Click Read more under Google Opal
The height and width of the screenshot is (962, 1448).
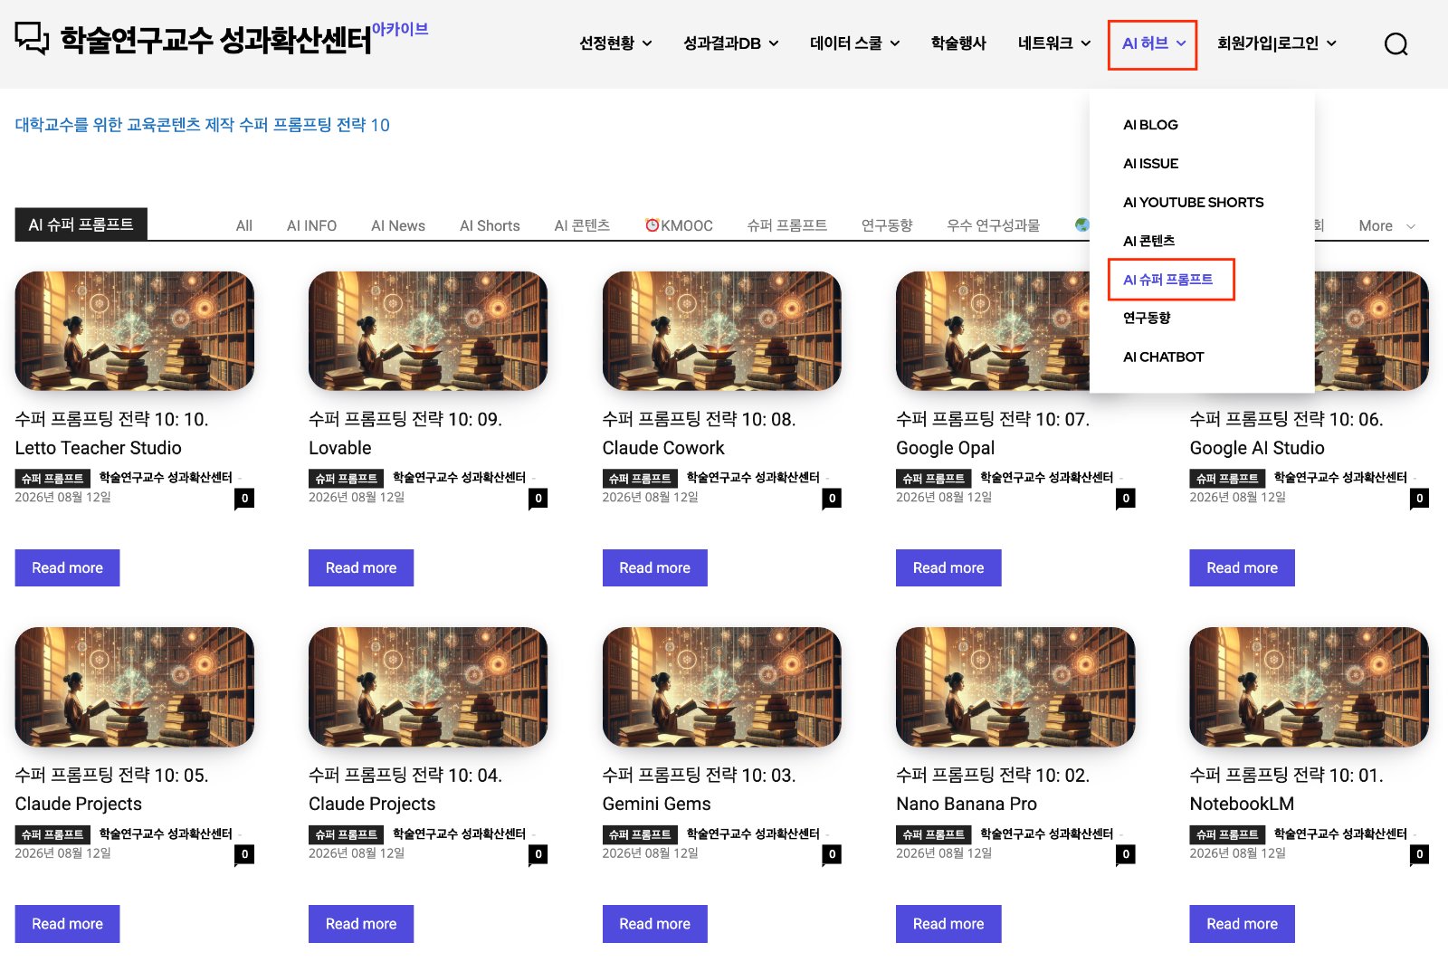[x=948, y=567]
